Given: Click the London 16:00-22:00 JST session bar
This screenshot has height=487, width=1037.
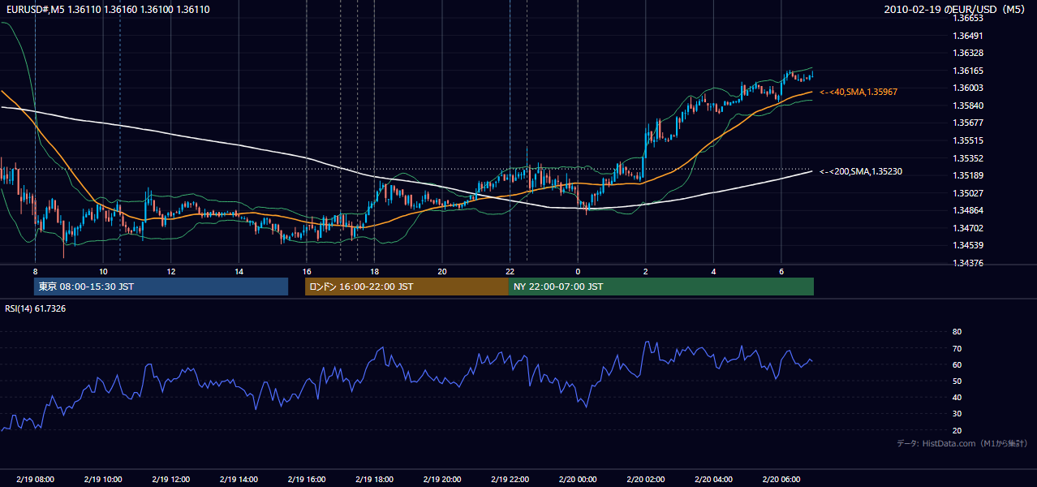Looking at the screenshot, I should coord(407,287).
